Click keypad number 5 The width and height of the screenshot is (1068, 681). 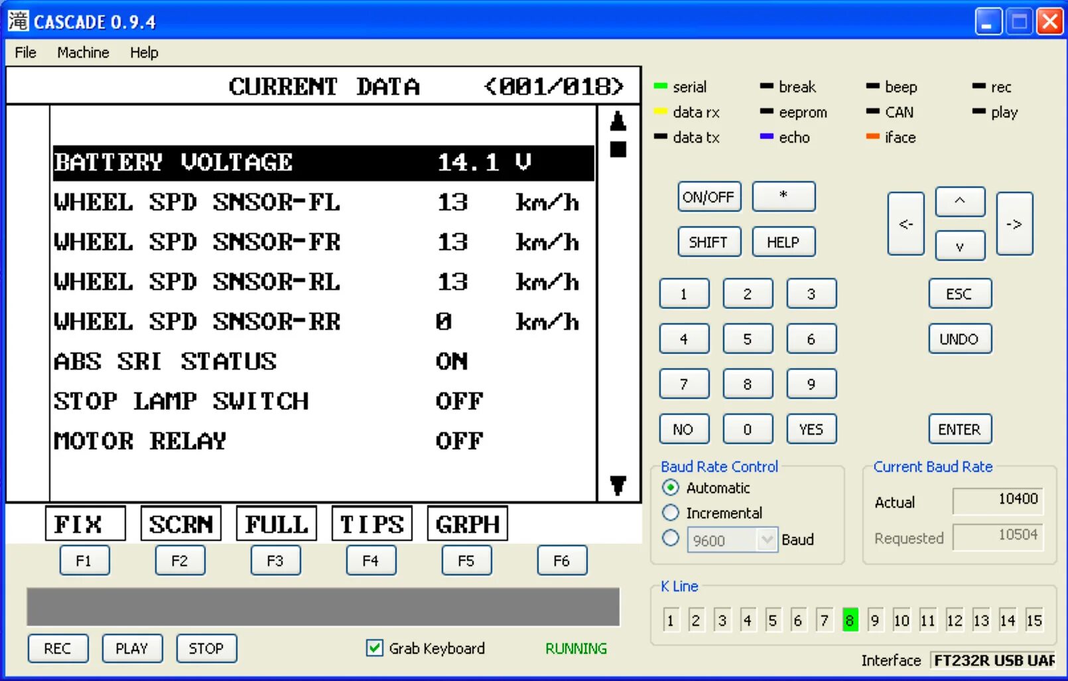[x=748, y=339]
